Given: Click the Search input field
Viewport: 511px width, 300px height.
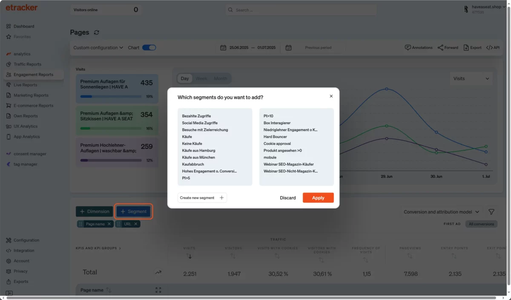Looking at the screenshot, I should 301,10.
